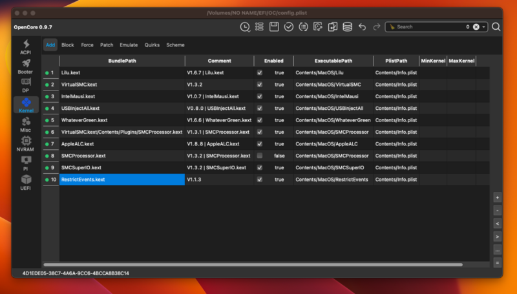Open the Misc section in sidebar
The image size is (517, 294).
coord(26,125)
